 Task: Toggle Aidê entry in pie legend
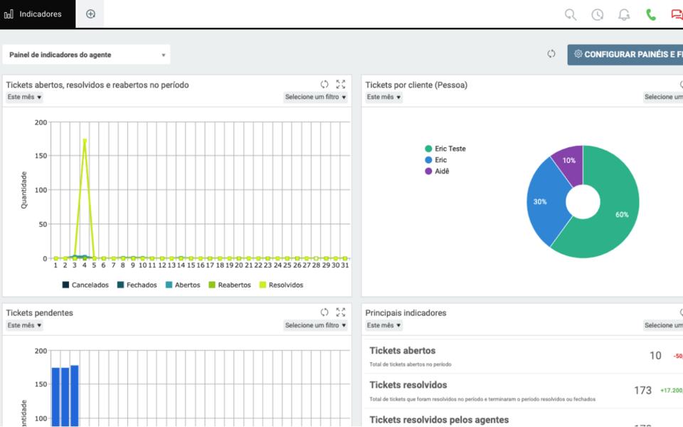(x=437, y=172)
